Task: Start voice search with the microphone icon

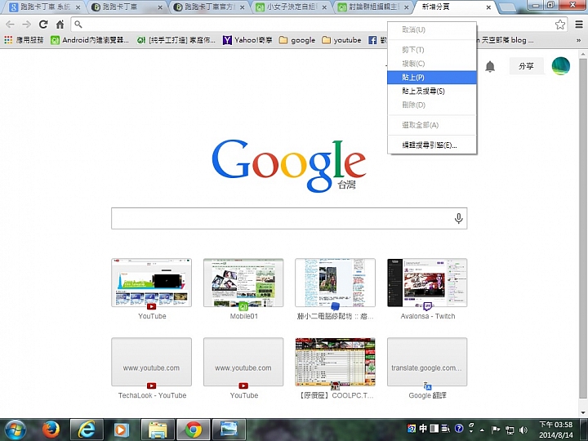Action: [x=458, y=218]
